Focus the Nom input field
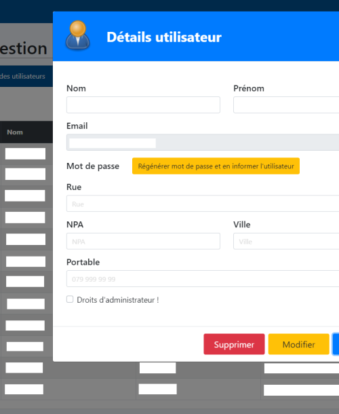This screenshot has height=414, width=339. (143, 105)
